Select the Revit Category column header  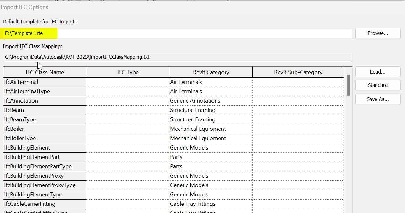click(210, 72)
